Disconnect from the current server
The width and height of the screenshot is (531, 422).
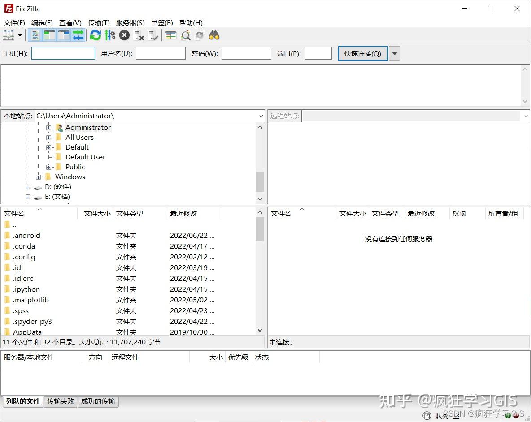click(139, 35)
